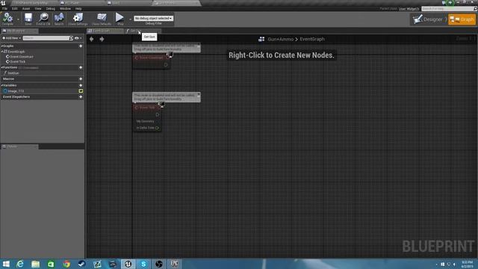The height and width of the screenshot is (269, 478).
Task: Open the Help menu
Action: pyautogui.click(x=78, y=8)
